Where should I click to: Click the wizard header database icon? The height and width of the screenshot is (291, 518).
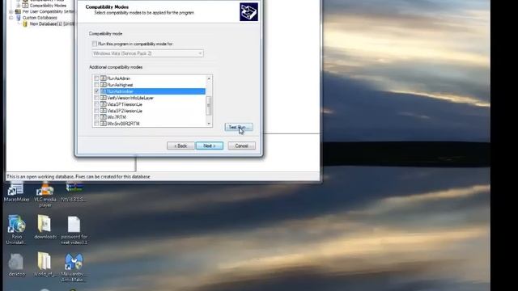(x=248, y=12)
